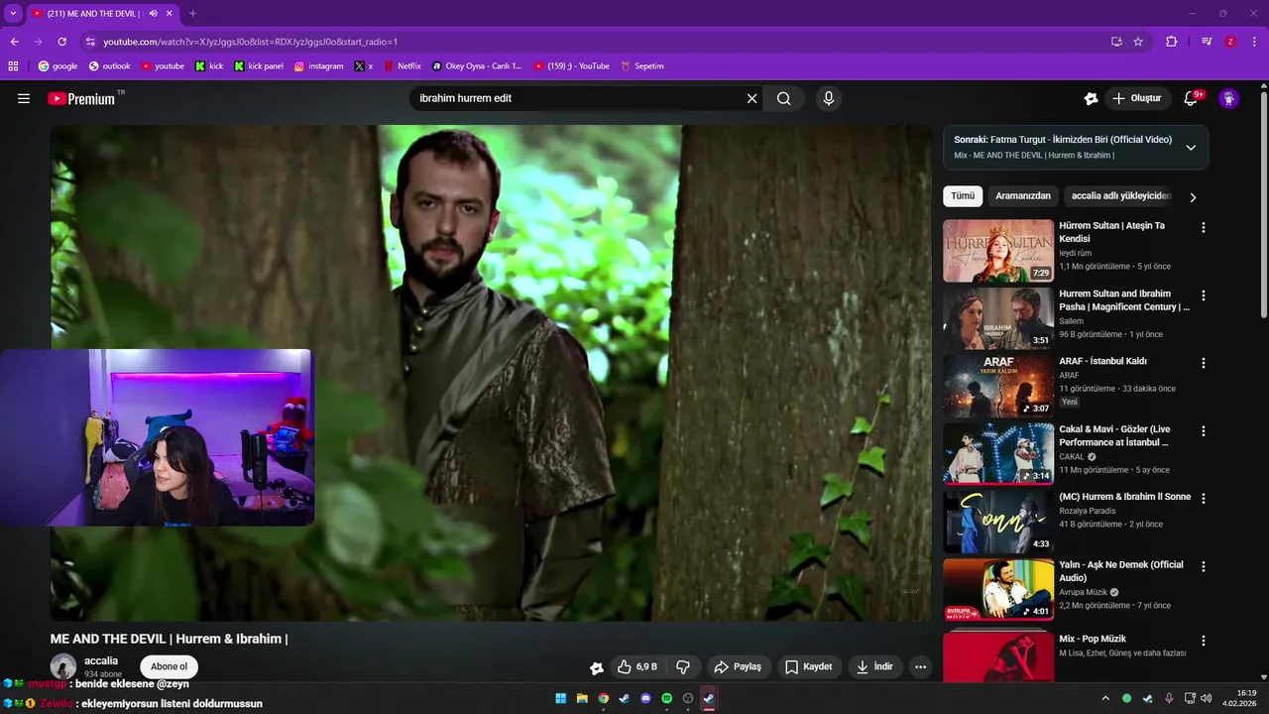Open Yalın - Aşk Ne Demek title
This screenshot has width=1269, height=714.
1121,571
